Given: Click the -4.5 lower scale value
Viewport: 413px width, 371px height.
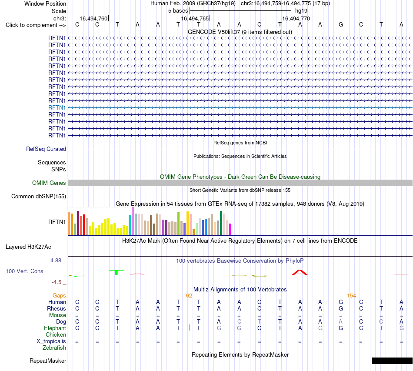Looking at the screenshot, I should click(57, 282).
